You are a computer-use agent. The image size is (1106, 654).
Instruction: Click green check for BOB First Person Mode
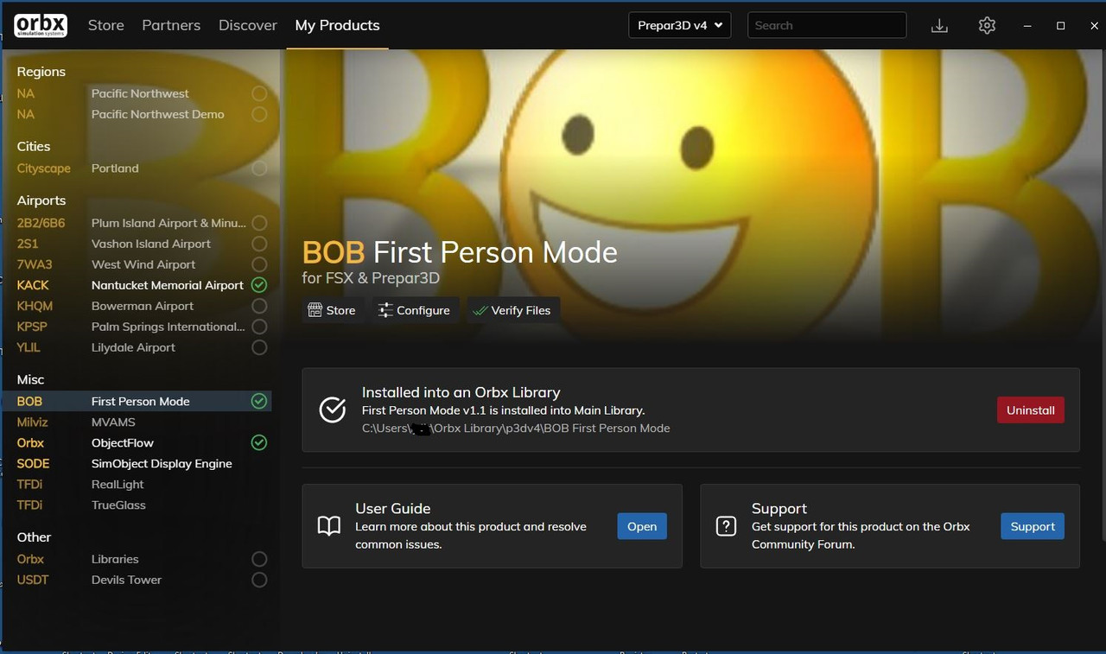259,401
